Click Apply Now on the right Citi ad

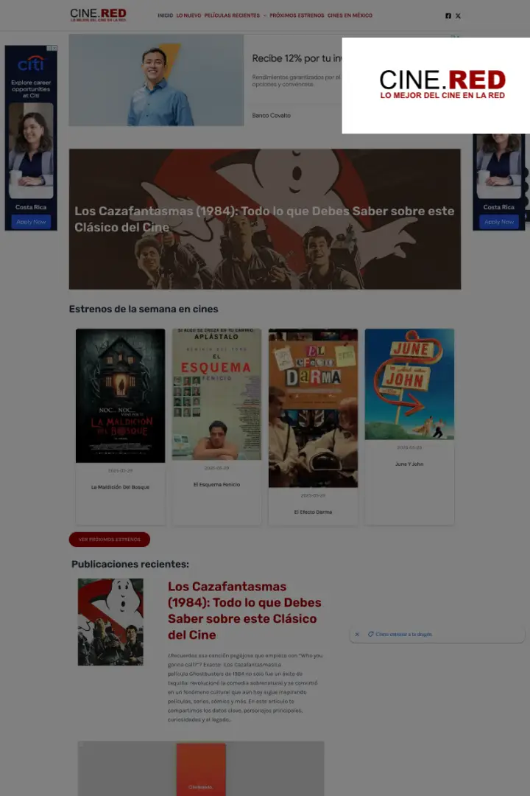tap(499, 222)
